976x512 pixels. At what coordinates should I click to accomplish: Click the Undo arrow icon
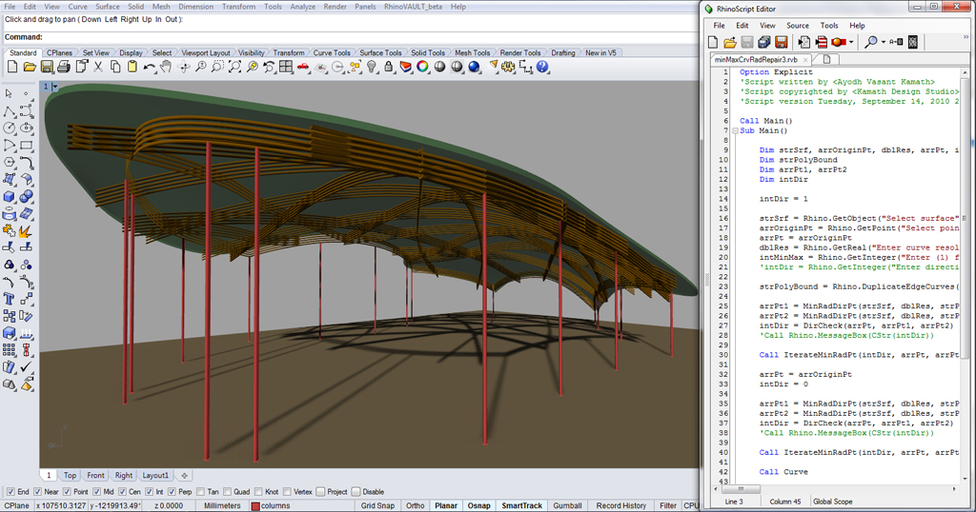pos(149,67)
